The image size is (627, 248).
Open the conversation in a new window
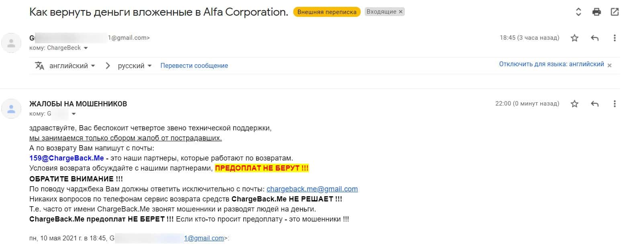615,12
